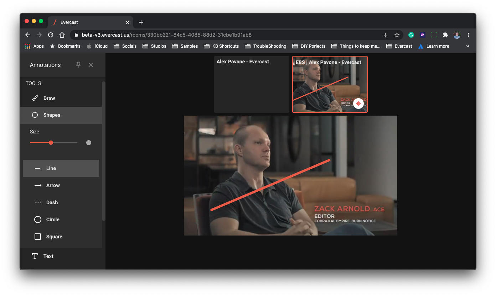The height and width of the screenshot is (296, 496).
Task: Open the Extensions puzzle menu
Action: [x=445, y=35]
